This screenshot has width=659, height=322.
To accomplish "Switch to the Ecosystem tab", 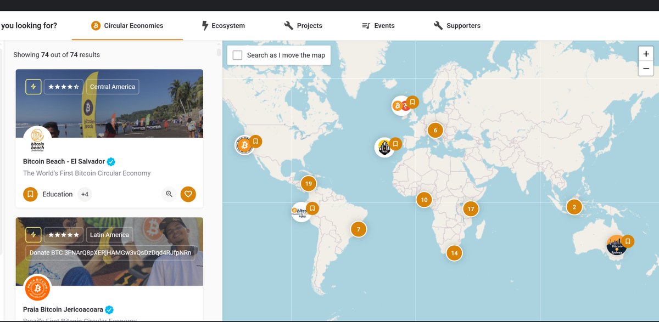I will (x=223, y=26).
